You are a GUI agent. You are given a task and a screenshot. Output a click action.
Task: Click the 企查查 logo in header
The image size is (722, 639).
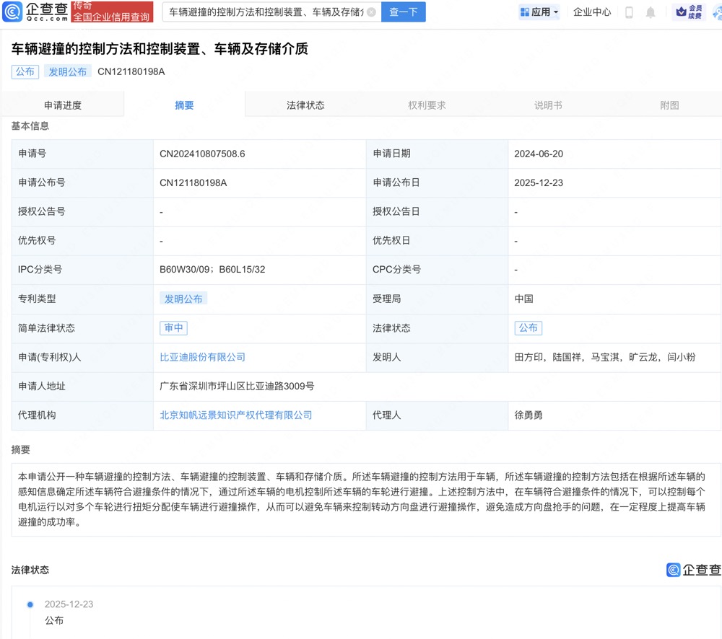(x=36, y=12)
